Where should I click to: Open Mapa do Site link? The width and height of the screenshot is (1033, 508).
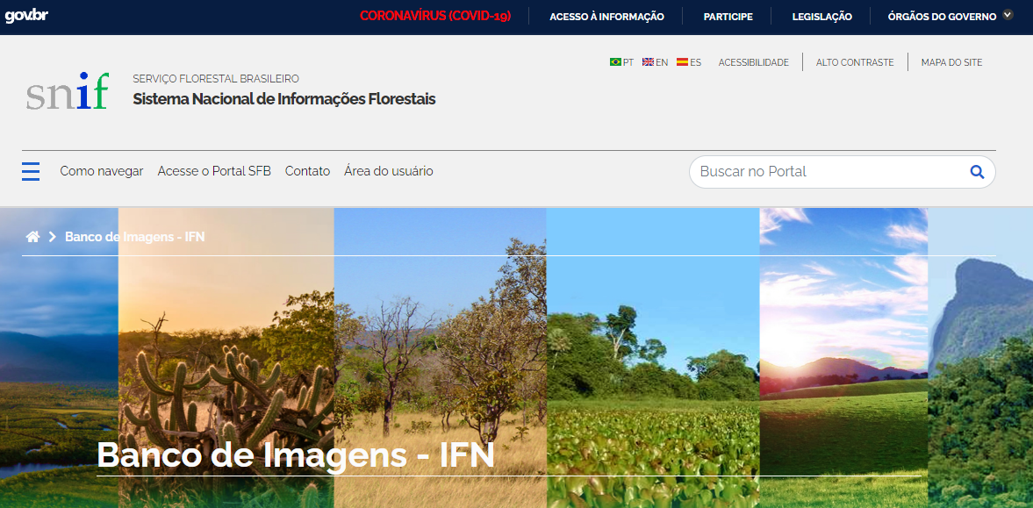951,62
